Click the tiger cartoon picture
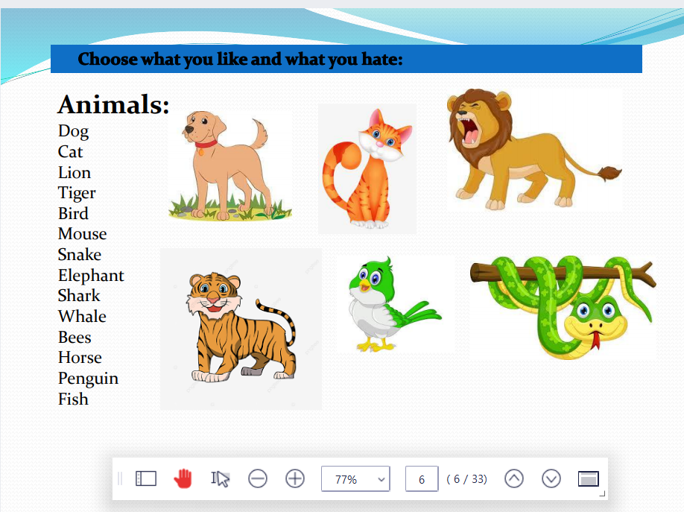Screen dimensions: 684x512 [240, 329]
